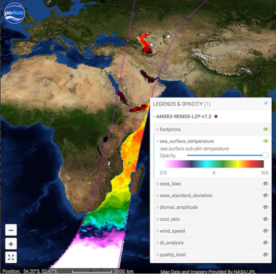Show the sses_bias layer
276x274 pixels.
(x=266, y=184)
